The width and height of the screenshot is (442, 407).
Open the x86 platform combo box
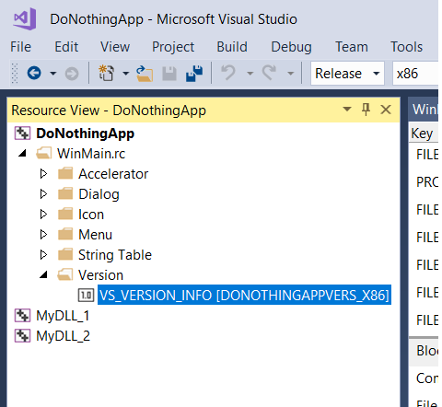click(415, 74)
